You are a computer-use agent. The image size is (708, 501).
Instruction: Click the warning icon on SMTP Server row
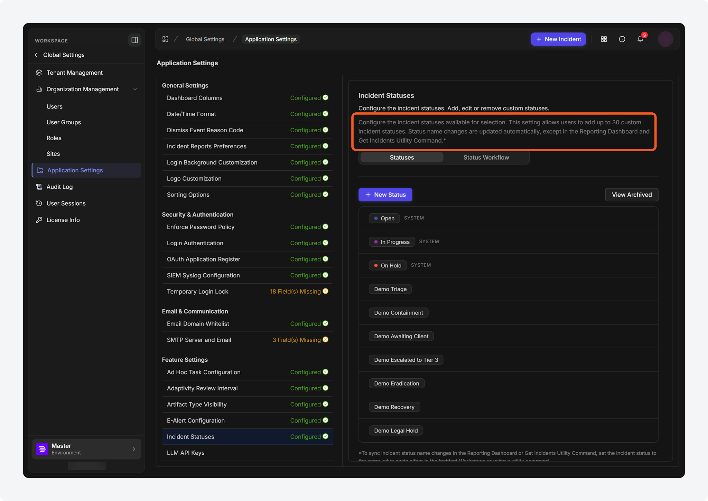point(325,340)
